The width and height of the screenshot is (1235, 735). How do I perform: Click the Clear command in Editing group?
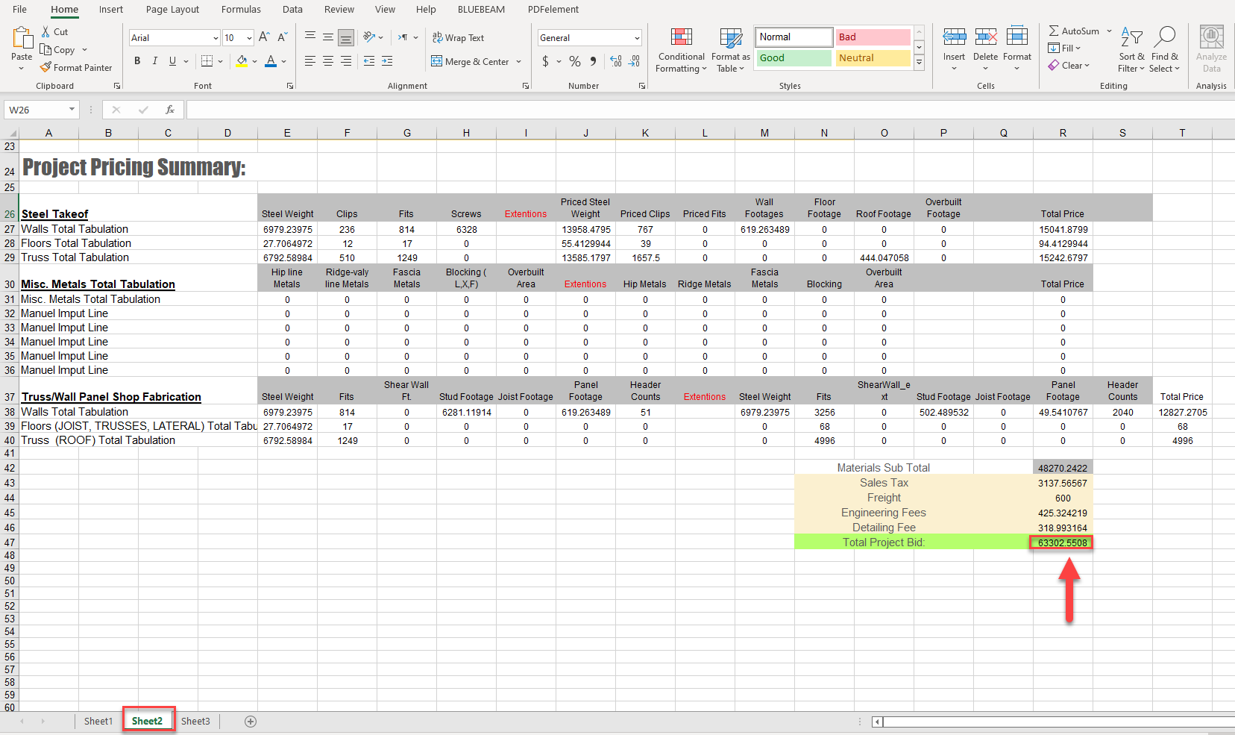(1071, 65)
